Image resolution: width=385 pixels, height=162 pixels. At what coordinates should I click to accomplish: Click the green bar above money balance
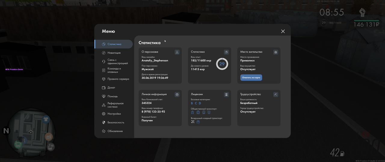366,21
